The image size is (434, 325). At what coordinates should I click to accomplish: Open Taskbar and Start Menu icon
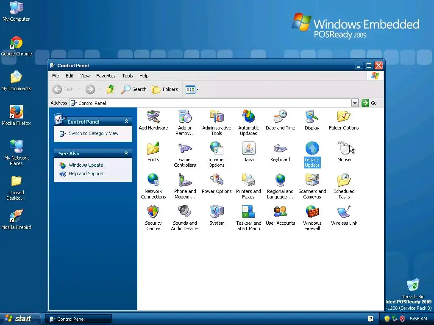(248, 218)
